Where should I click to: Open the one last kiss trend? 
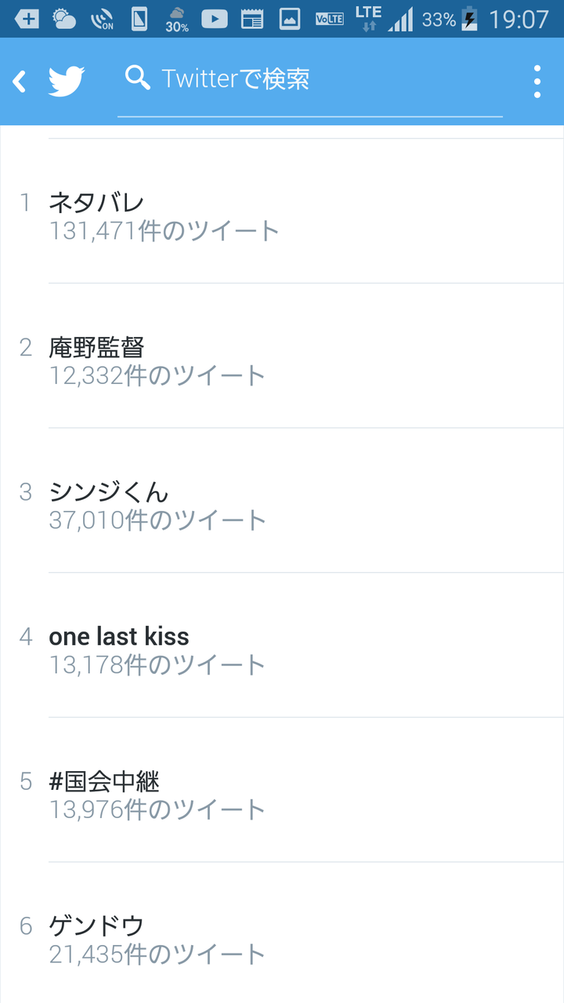point(282,646)
